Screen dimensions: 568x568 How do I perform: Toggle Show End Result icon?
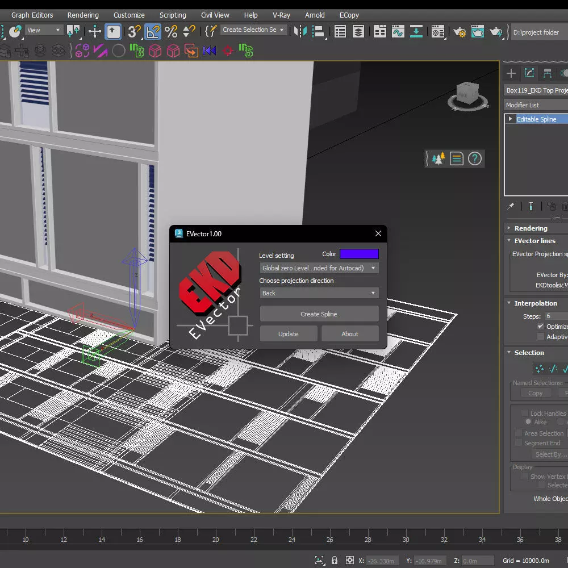[531, 207]
